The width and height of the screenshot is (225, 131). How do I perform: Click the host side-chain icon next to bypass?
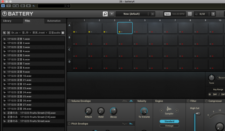9,6
